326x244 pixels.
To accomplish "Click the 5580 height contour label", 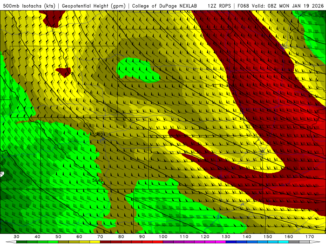I will (97, 134).
